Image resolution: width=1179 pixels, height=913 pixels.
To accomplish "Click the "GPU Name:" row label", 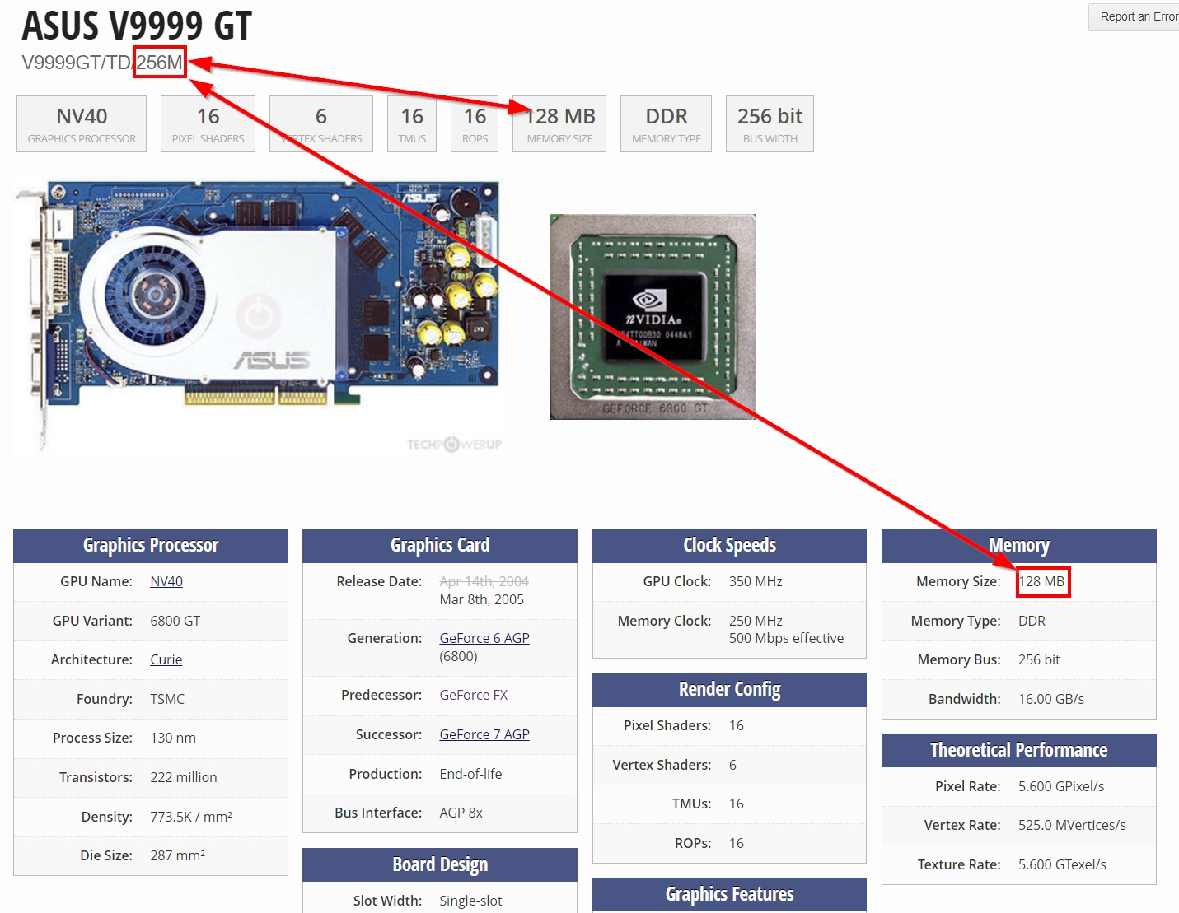I will [96, 581].
